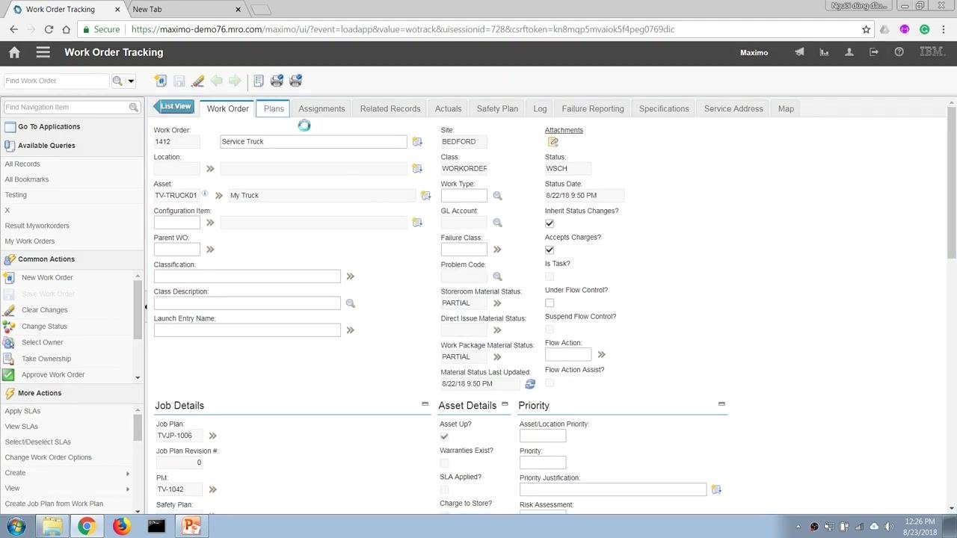Toggle Inherit Status Changes checkbox
The image size is (957, 538).
pos(550,223)
